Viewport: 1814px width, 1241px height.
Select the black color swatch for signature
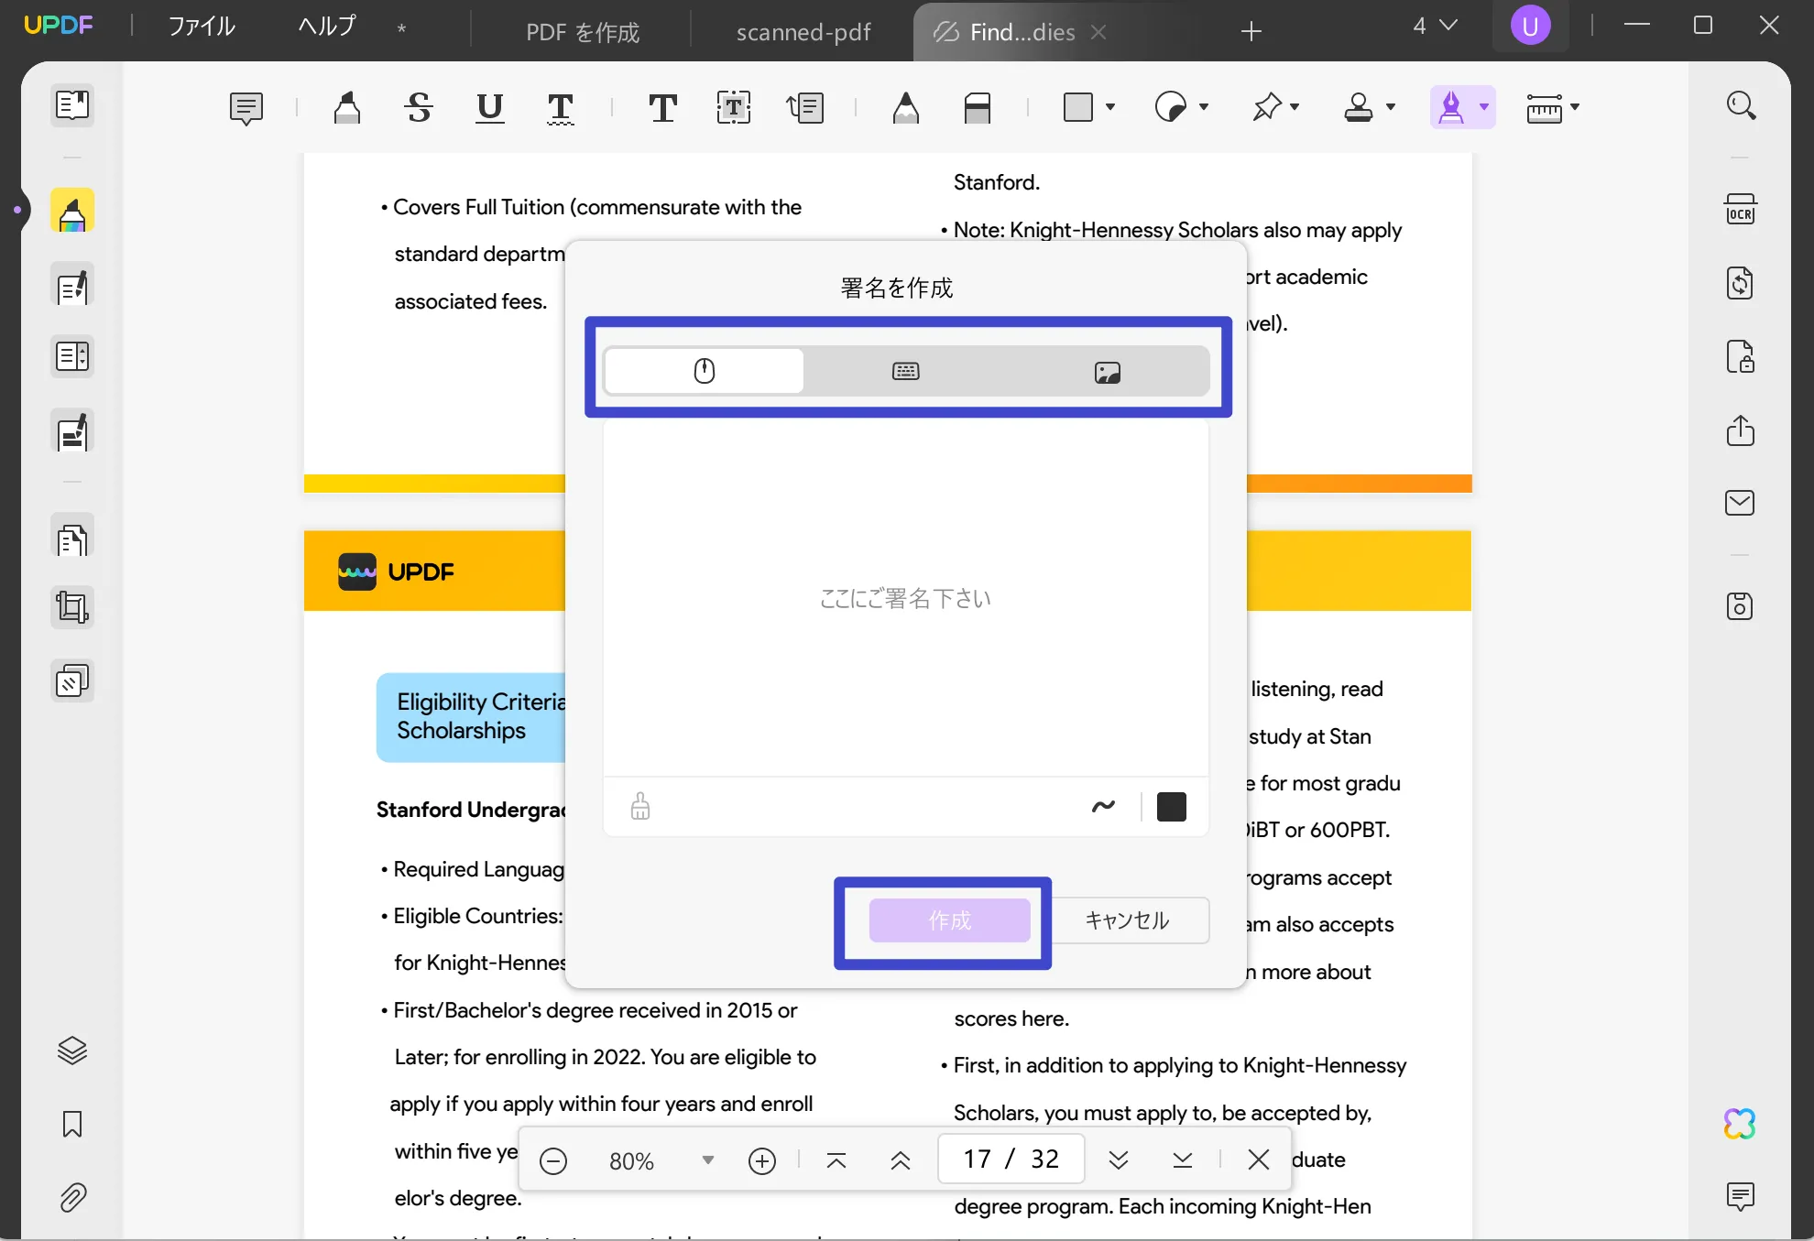coord(1172,806)
